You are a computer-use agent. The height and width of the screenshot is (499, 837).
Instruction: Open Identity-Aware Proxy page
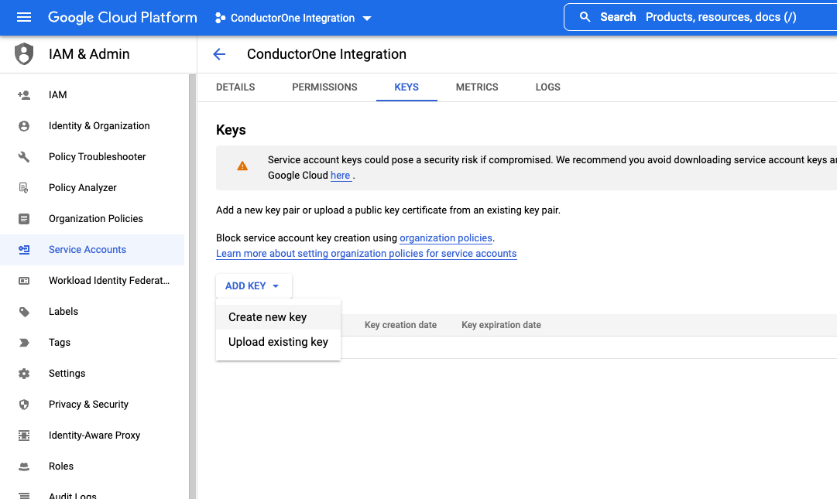[x=94, y=435]
